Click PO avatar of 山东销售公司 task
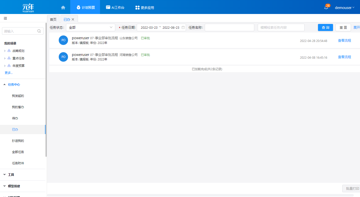This screenshot has width=360, height=197. click(63, 40)
